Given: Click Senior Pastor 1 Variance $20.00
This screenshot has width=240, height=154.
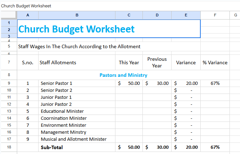Looking at the screenshot, I should (x=186, y=83).
